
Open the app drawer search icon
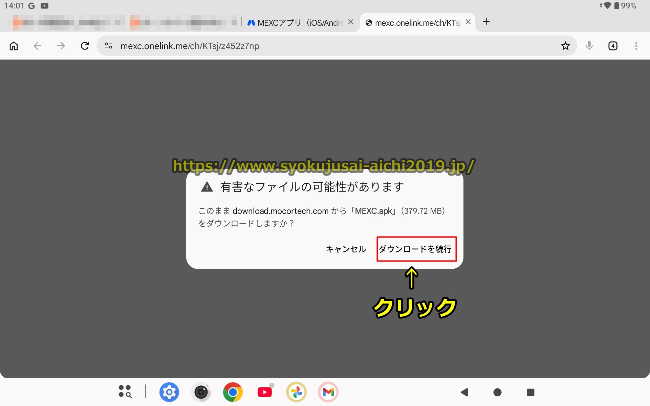point(125,391)
